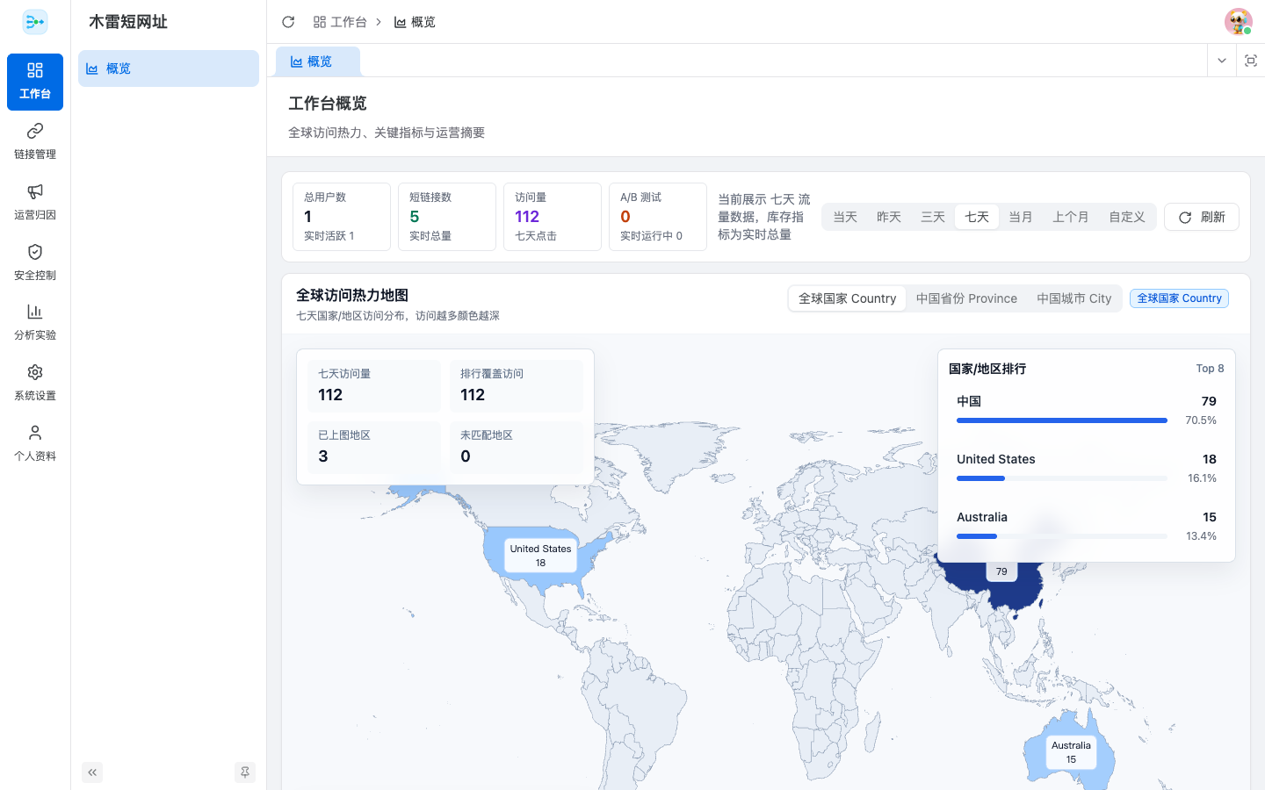The width and height of the screenshot is (1265, 790).
Task: Click the 总用户数 stat card
Action: tap(342, 217)
